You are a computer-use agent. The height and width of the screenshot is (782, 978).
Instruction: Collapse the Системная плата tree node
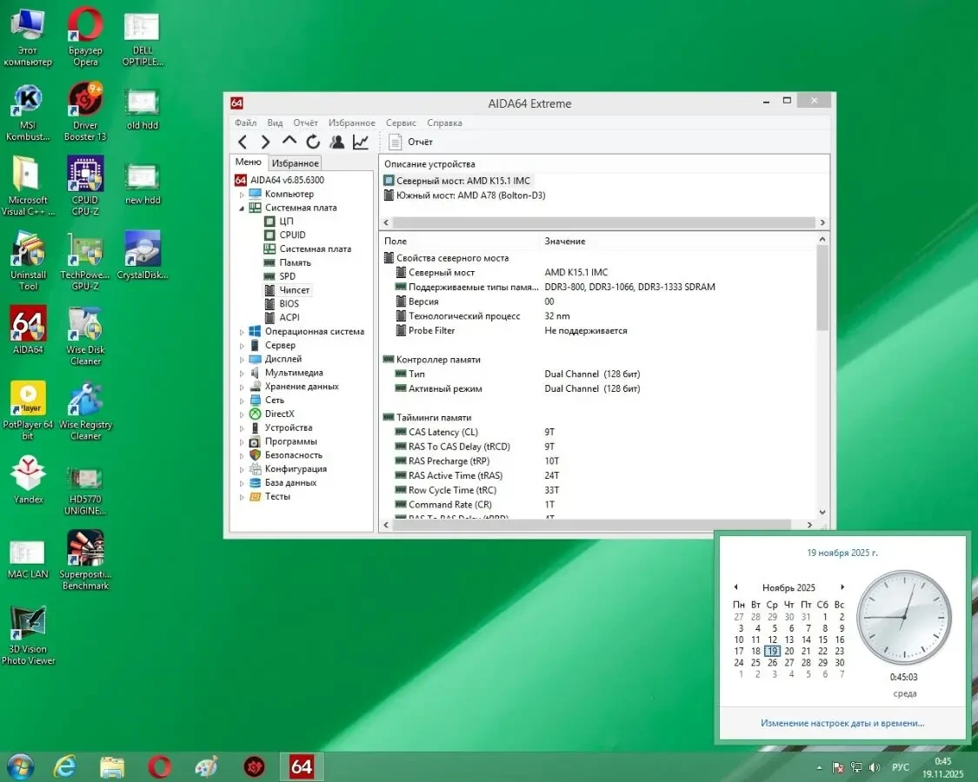tap(243, 209)
